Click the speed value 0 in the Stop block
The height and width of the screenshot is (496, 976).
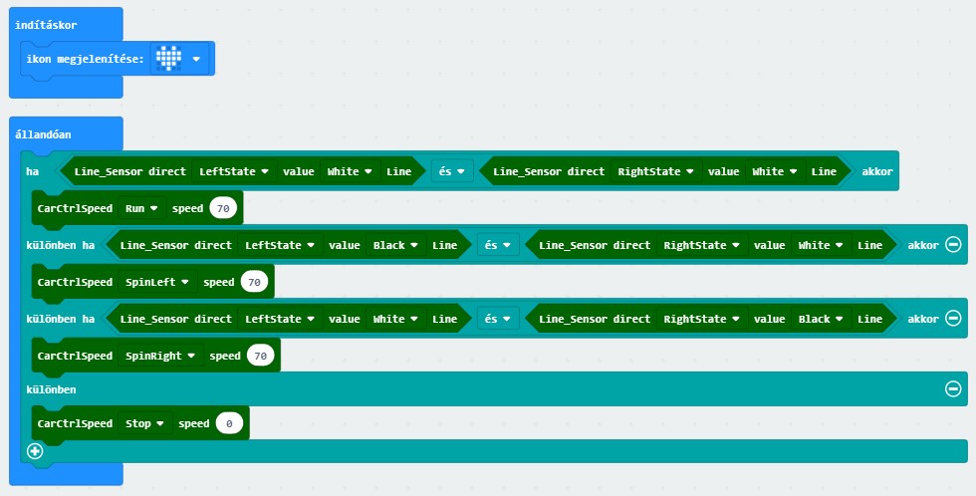click(x=229, y=423)
